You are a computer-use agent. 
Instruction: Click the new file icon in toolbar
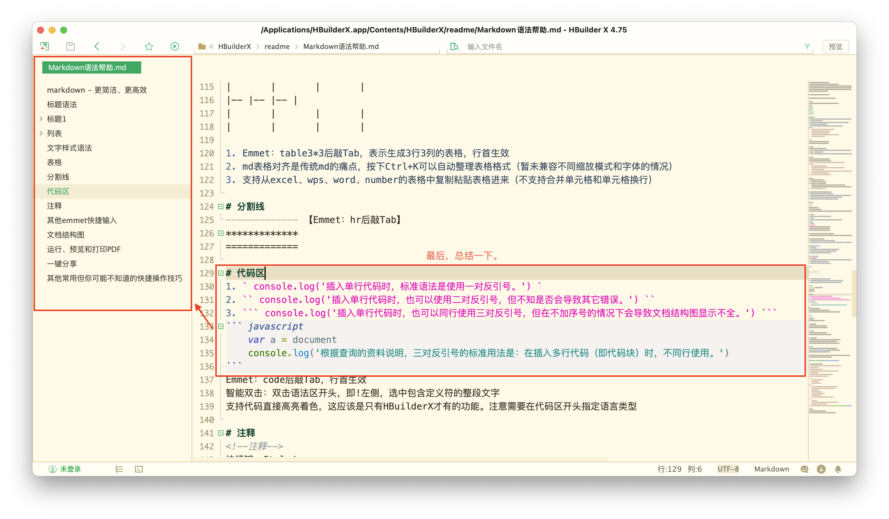[45, 46]
